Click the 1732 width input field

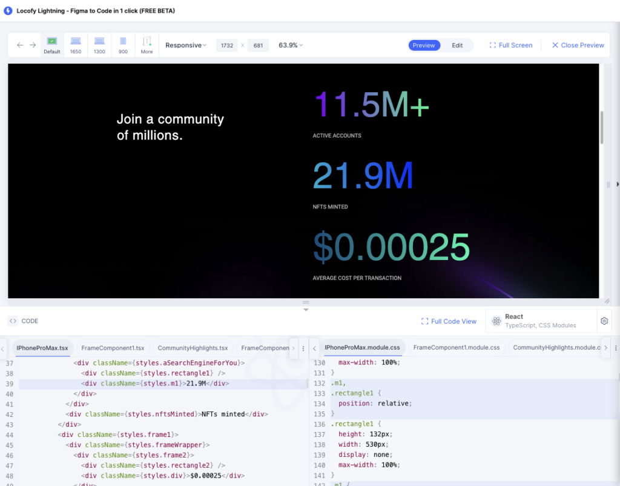(226, 45)
